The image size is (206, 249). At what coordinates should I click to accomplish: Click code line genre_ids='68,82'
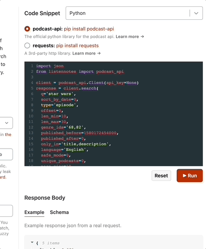[x=64, y=128]
